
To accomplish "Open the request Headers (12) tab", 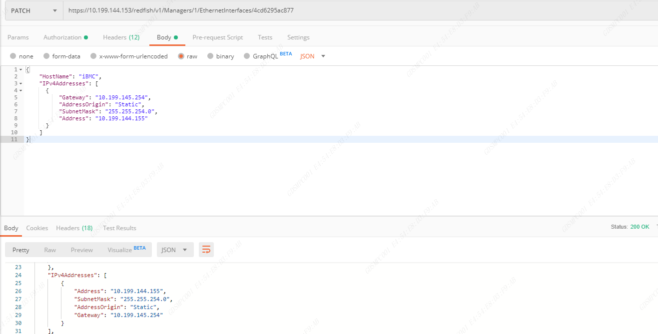I will (121, 37).
